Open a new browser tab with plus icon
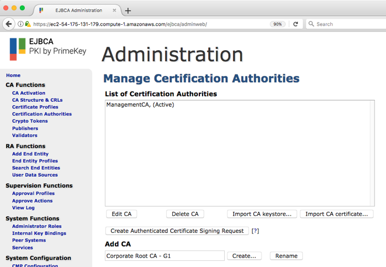386x267 pixels. pyautogui.click(x=128, y=10)
